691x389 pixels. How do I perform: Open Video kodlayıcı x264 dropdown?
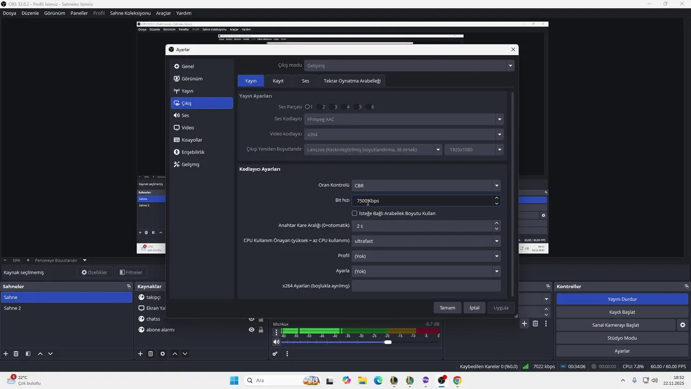[404, 134]
